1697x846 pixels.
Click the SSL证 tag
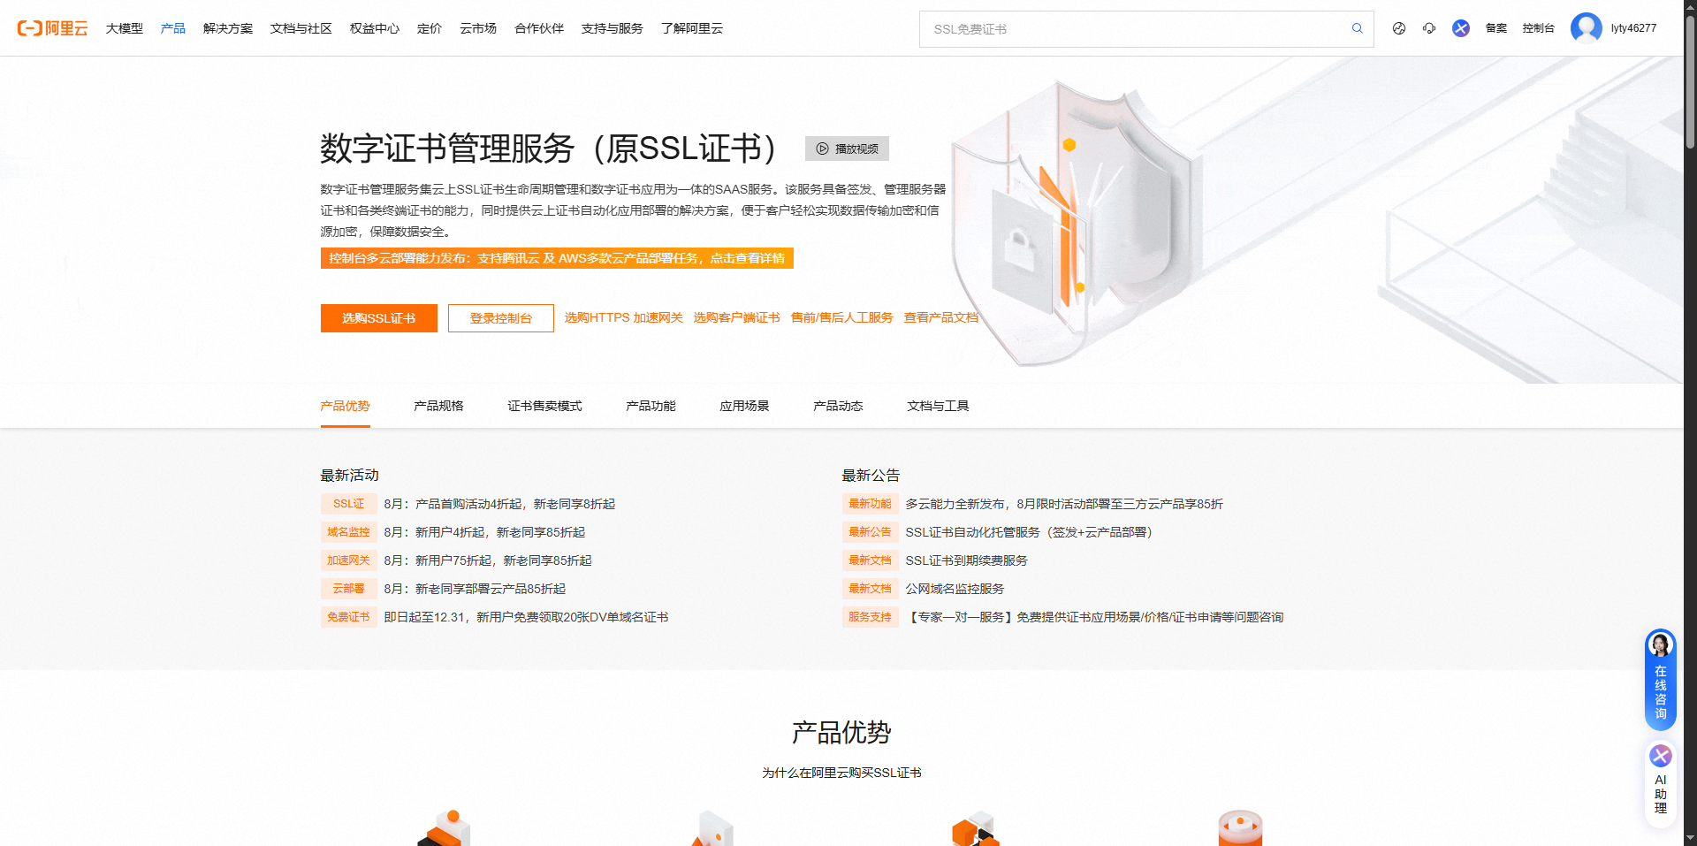point(349,504)
